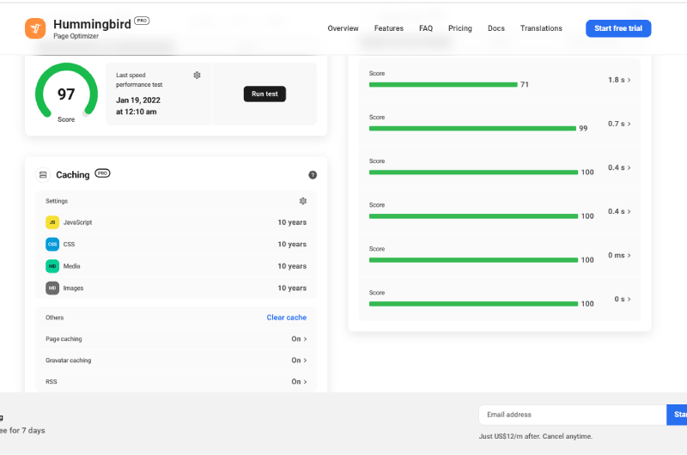
Task: Click the score bar showing 71
Action: click(x=443, y=84)
